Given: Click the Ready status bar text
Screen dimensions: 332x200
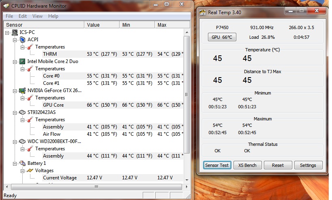Looking at the screenshot, I should 10,196.
